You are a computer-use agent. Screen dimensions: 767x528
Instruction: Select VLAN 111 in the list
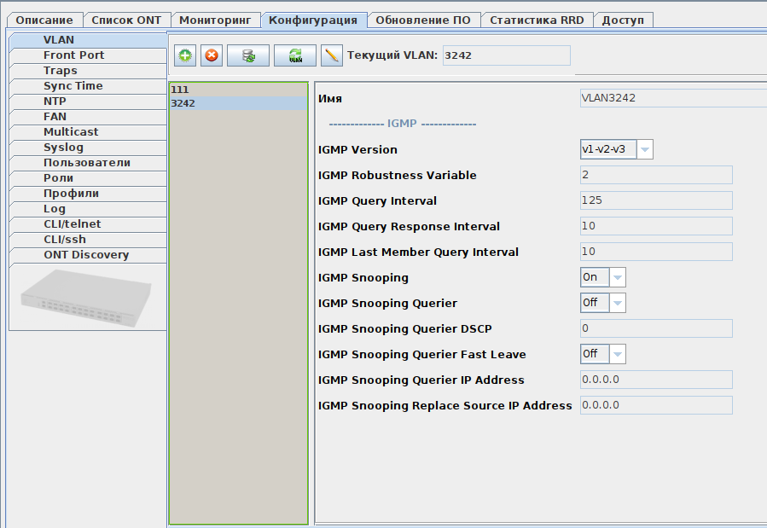click(239, 90)
